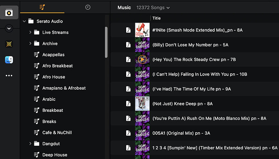Click the file icon for 1 2 3 4 Sumpin' New
Image resolution: width=279 pixels, height=159 pixels.
[128, 148]
